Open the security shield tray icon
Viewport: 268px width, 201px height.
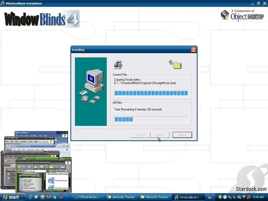pos(220,197)
